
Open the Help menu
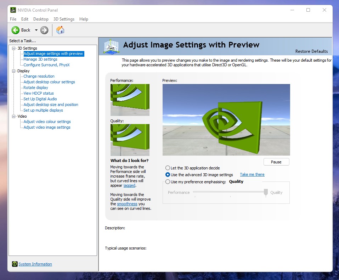pos(84,19)
